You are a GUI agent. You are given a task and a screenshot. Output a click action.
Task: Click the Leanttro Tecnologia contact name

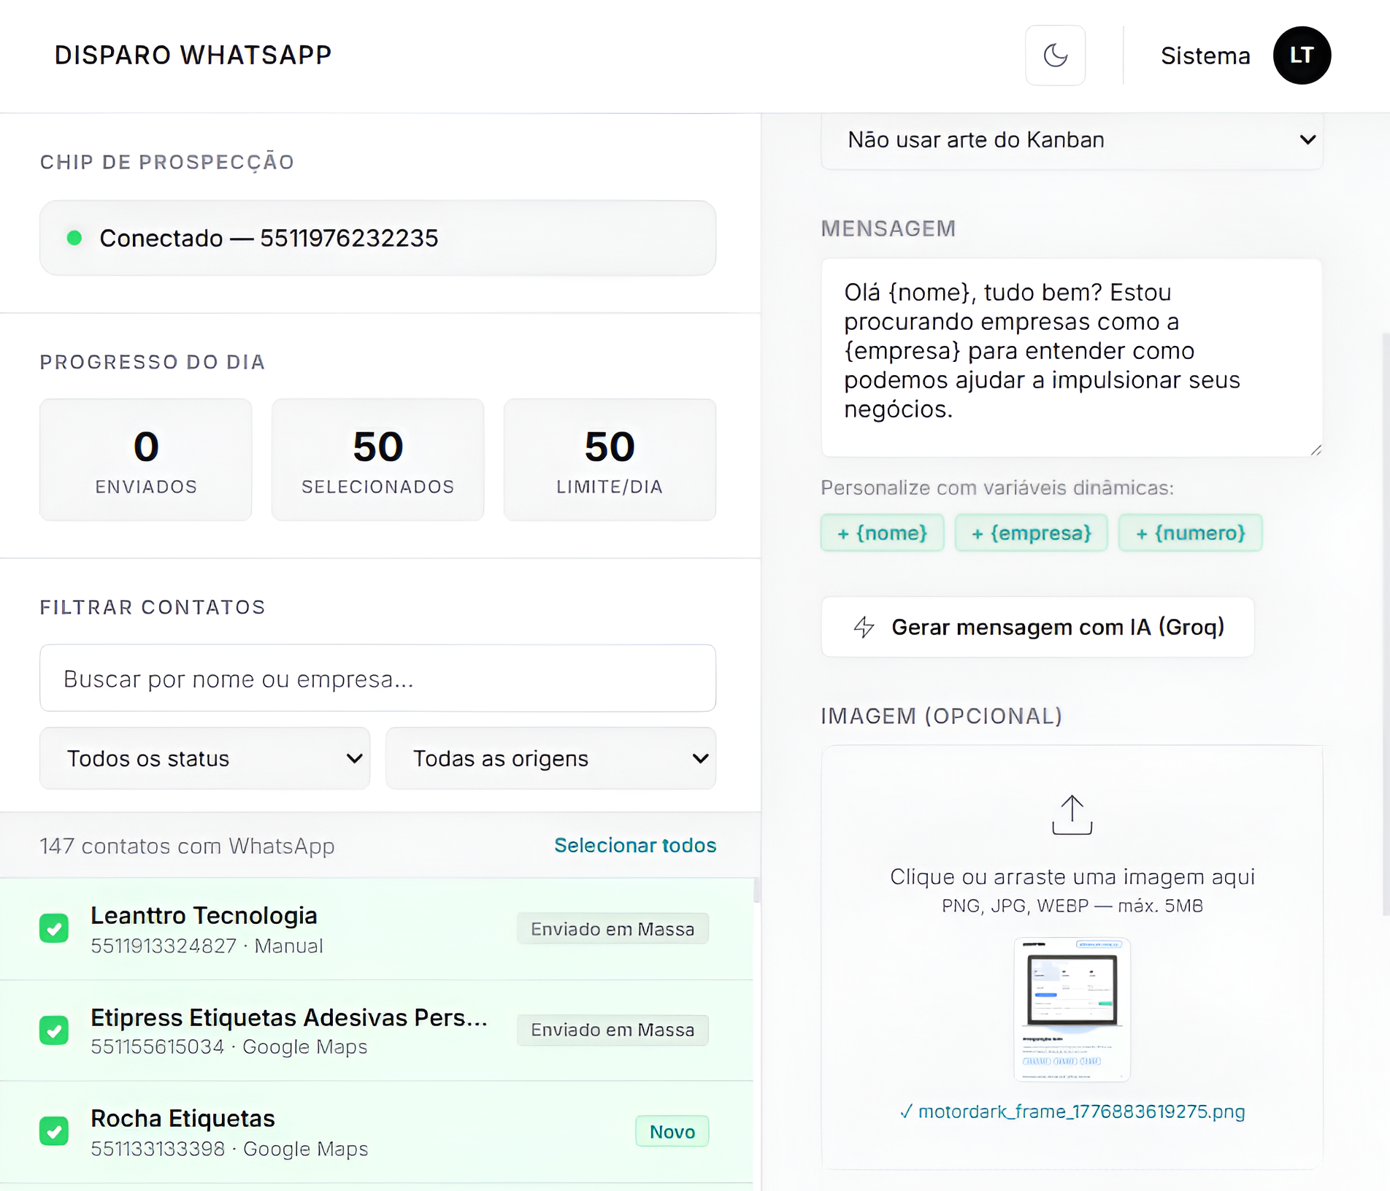204,915
